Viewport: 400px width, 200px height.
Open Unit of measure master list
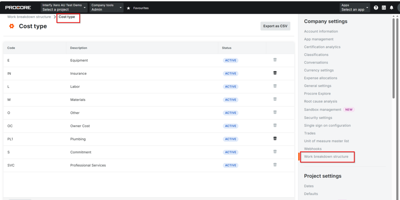pos(327,141)
